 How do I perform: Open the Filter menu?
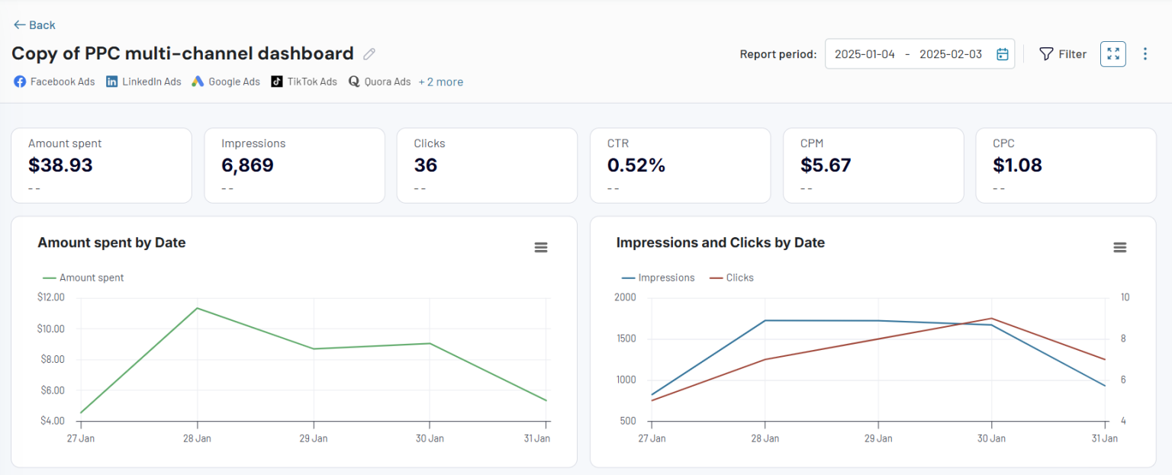coord(1062,54)
